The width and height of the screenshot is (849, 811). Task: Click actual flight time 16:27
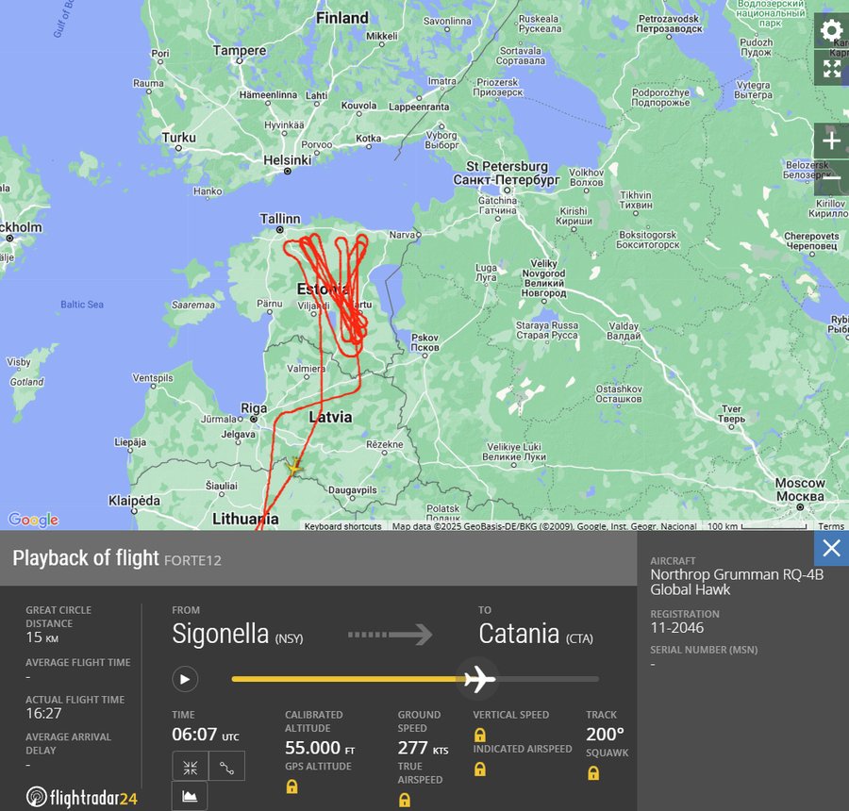(x=43, y=713)
